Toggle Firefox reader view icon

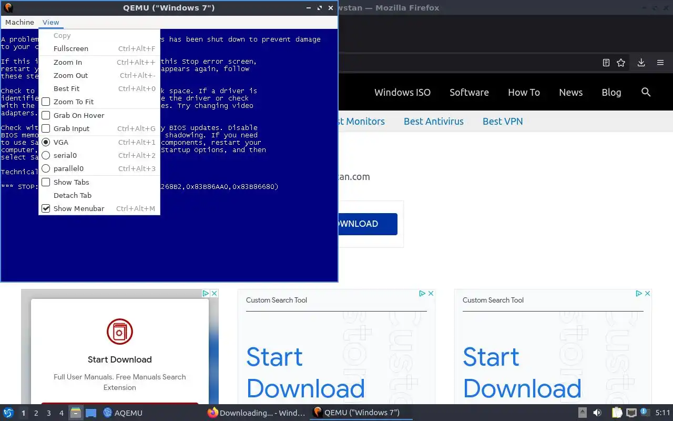click(x=606, y=63)
